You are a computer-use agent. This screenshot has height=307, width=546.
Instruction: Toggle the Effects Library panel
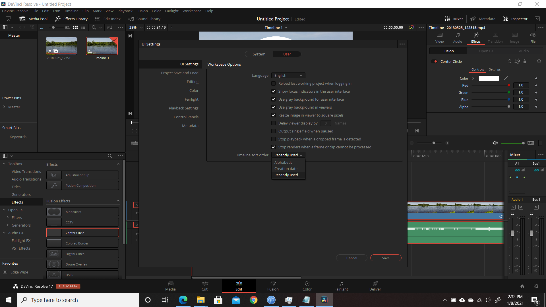71,19
